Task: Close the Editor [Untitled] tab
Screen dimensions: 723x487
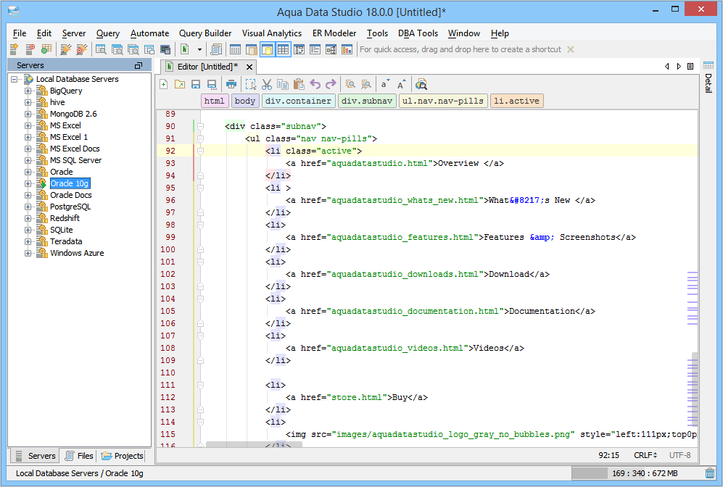Action: pos(249,67)
